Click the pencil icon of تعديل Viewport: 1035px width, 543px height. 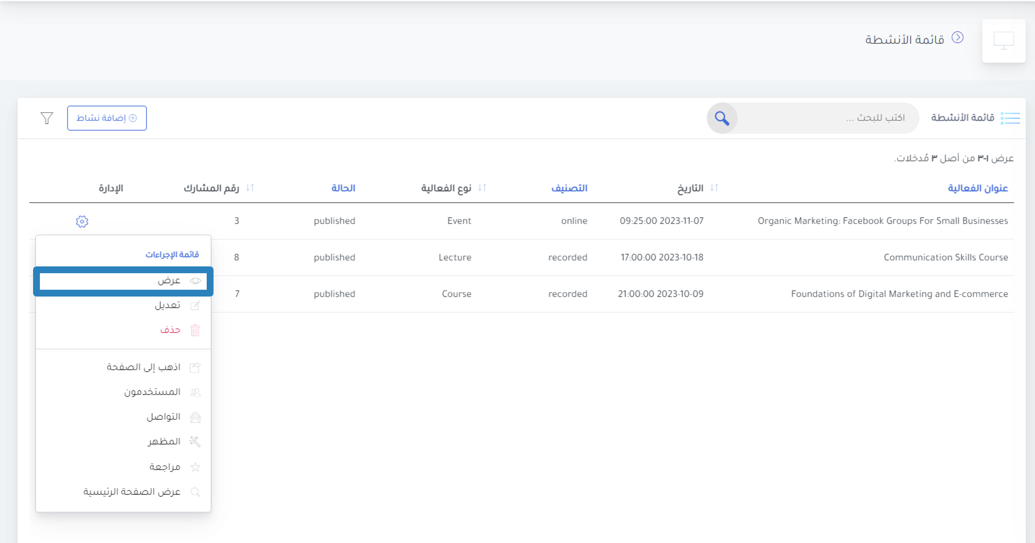click(x=195, y=305)
